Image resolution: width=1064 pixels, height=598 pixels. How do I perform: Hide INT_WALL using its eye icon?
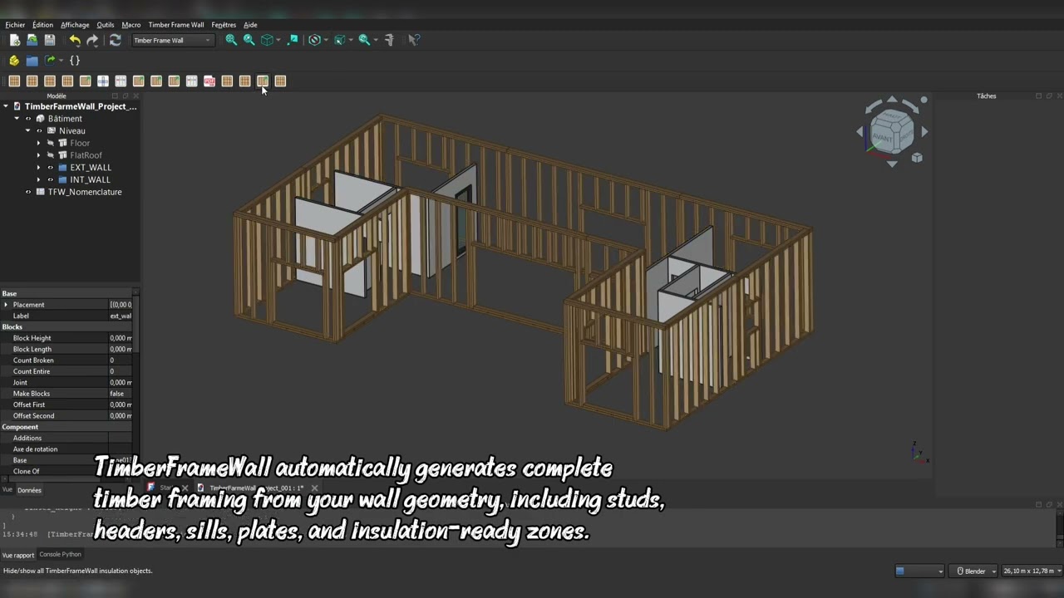click(x=50, y=180)
